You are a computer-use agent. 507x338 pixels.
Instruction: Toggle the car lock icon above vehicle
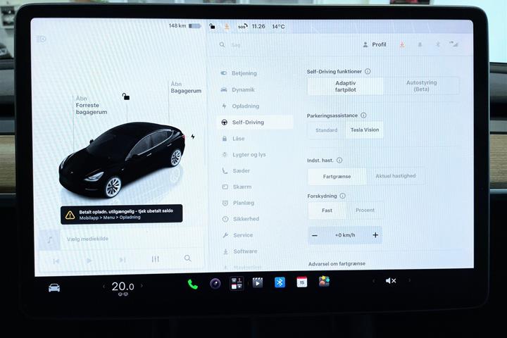click(126, 96)
